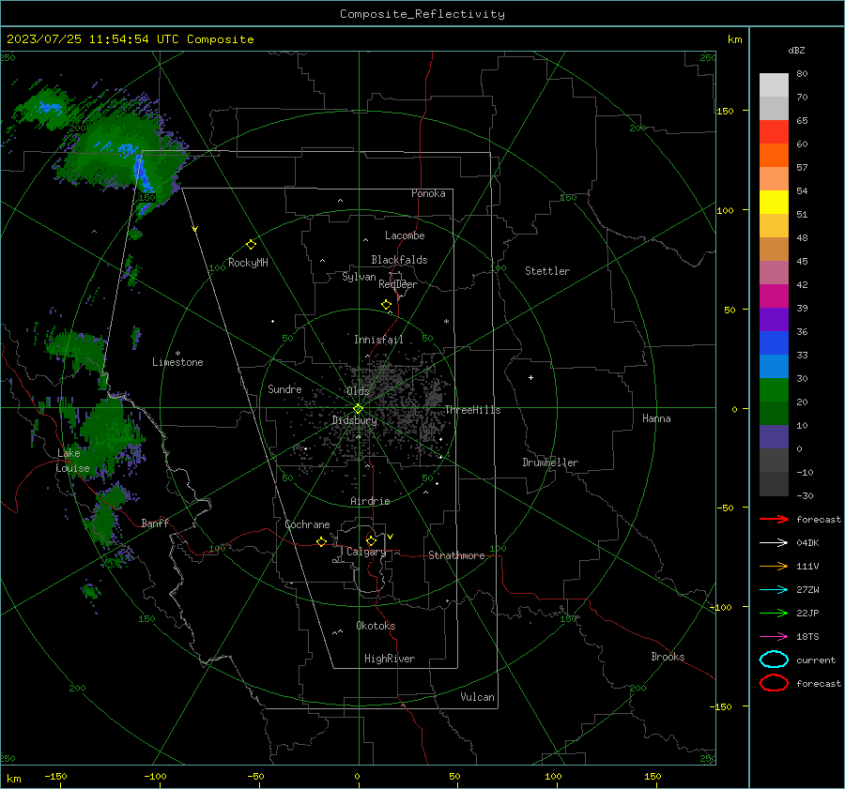Click the Vulcan label
The width and height of the screenshot is (845, 789).
tap(477, 697)
